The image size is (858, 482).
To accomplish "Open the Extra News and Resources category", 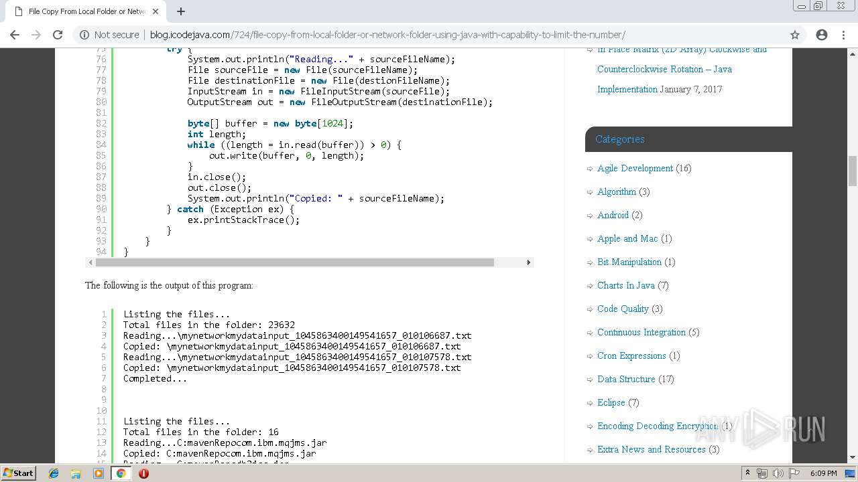I will [x=652, y=449].
